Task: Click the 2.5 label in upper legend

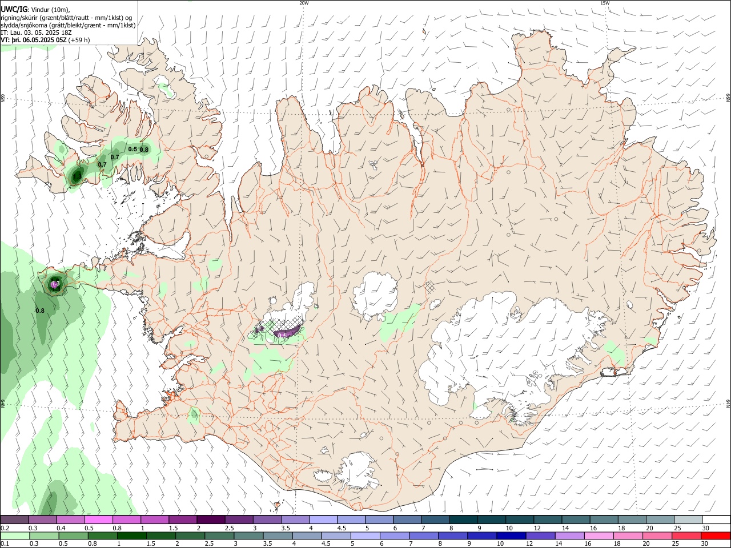Action: click(229, 528)
